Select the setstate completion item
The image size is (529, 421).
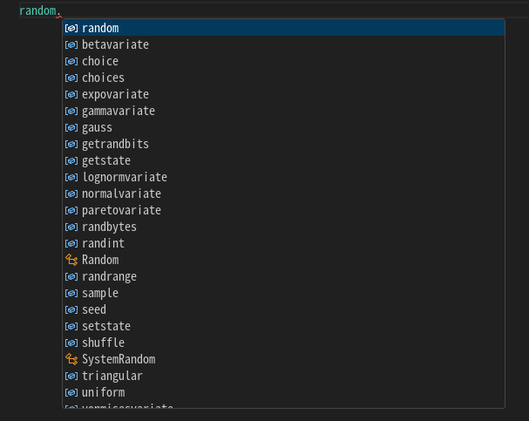(106, 326)
